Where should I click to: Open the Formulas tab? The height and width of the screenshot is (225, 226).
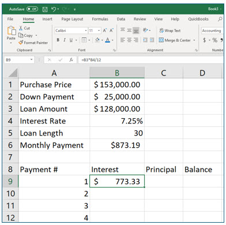(x=100, y=19)
